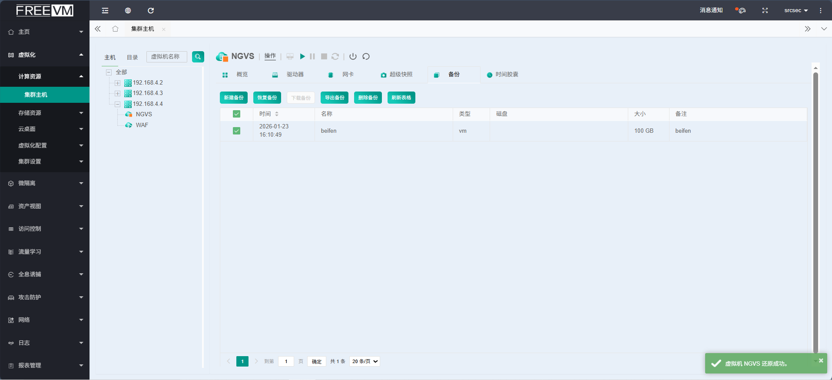Click the start VM play icon

coord(302,56)
